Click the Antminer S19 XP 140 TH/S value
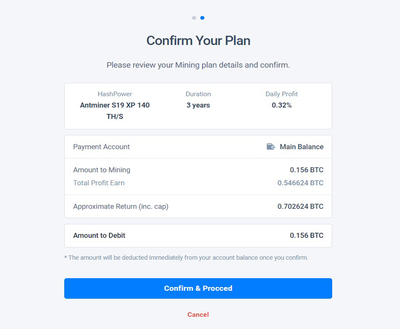The height and width of the screenshot is (329, 400). click(x=115, y=111)
